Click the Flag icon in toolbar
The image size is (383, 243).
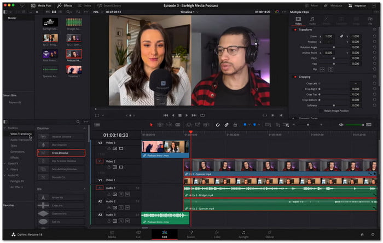[x=245, y=125]
